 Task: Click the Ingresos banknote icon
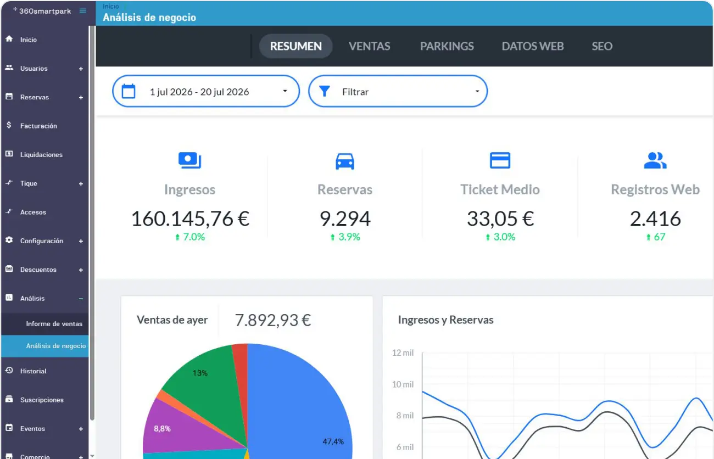(190, 160)
